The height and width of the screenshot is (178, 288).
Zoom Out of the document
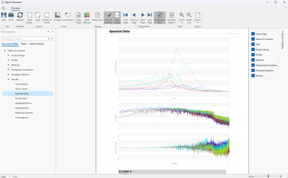click(189, 18)
